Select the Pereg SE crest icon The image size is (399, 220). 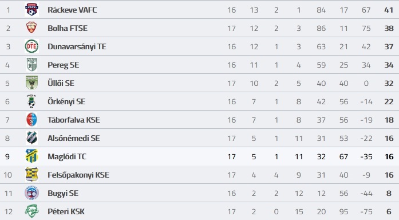[x=32, y=65]
